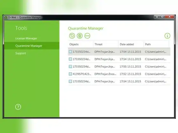
Task: Click the threat cell in the 17:55 row
Action: (105, 66)
